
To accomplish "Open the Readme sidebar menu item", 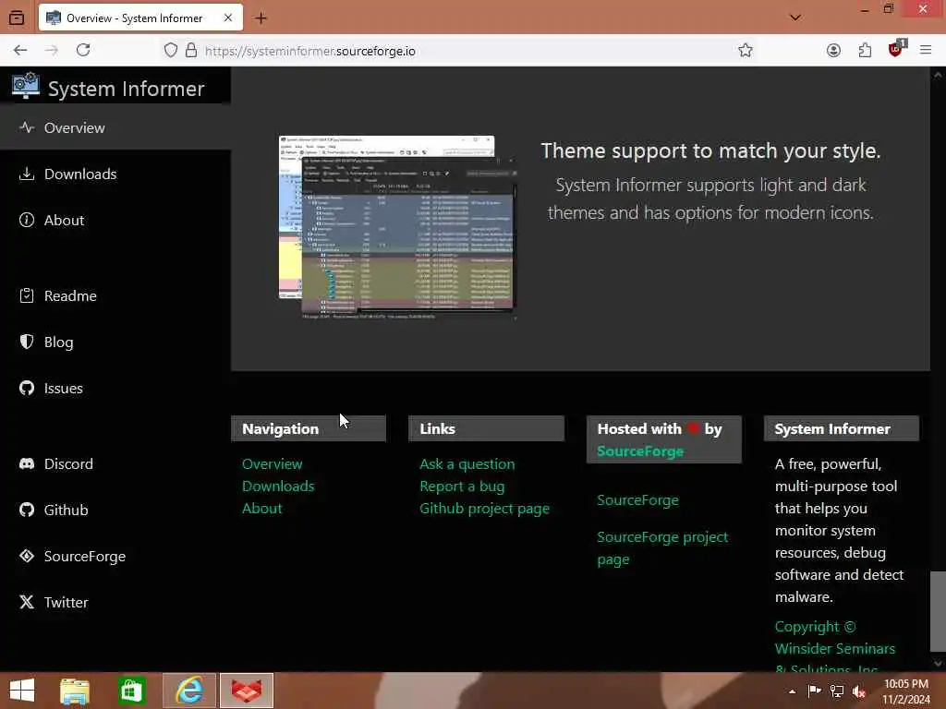I will tap(115, 295).
